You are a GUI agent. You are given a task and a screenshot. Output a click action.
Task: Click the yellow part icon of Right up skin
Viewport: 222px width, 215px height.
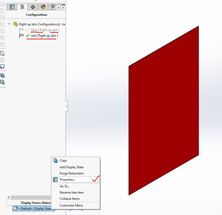[x=16, y=24]
